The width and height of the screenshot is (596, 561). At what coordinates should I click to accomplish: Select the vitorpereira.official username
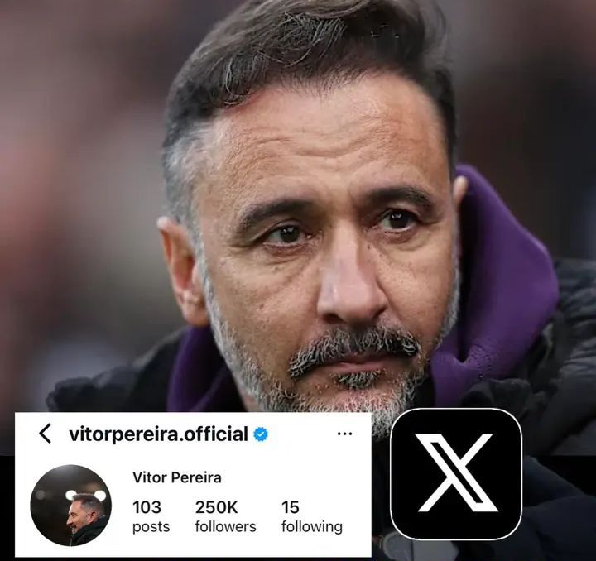[158, 434]
